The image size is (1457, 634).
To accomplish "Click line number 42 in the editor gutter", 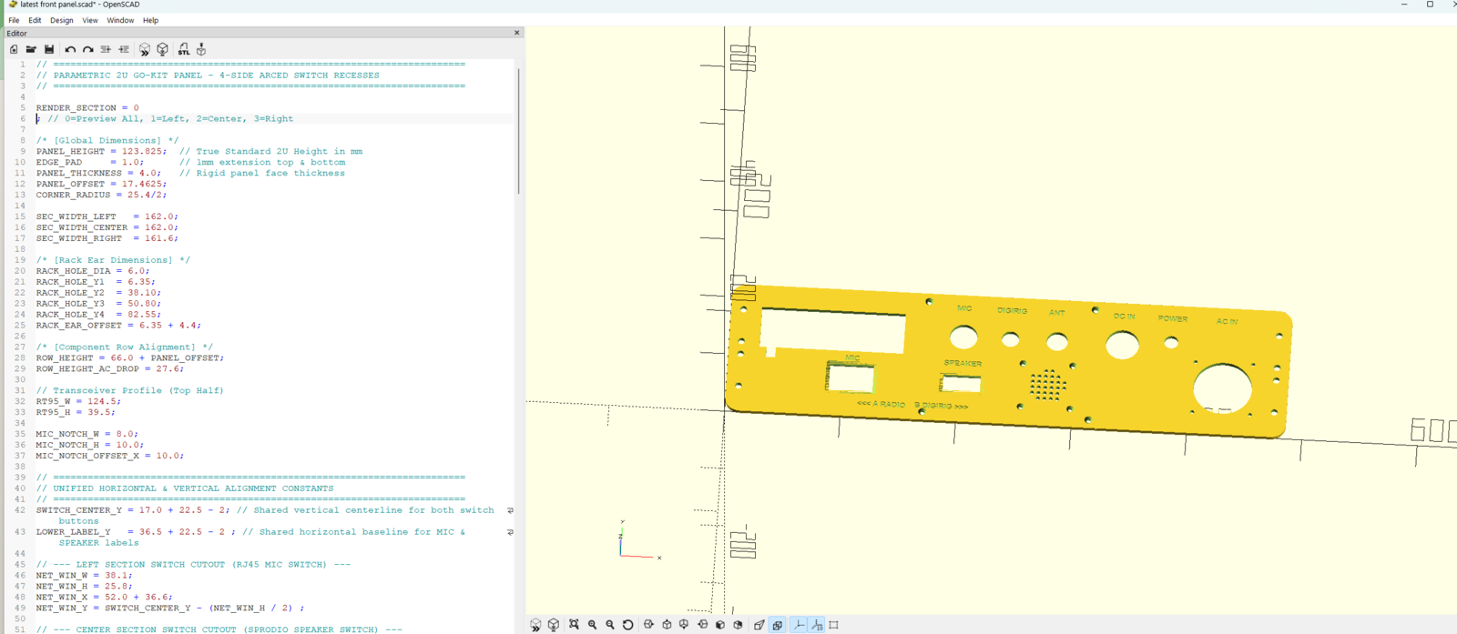I will (20, 510).
